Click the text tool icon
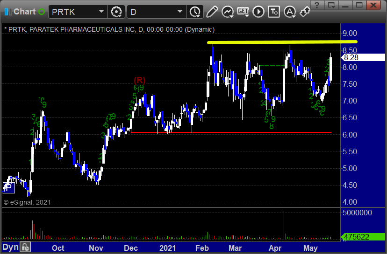The image size is (387, 254). (x=275, y=12)
